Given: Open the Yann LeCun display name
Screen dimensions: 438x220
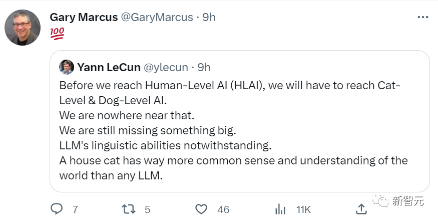Looking at the screenshot, I should [108, 67].
